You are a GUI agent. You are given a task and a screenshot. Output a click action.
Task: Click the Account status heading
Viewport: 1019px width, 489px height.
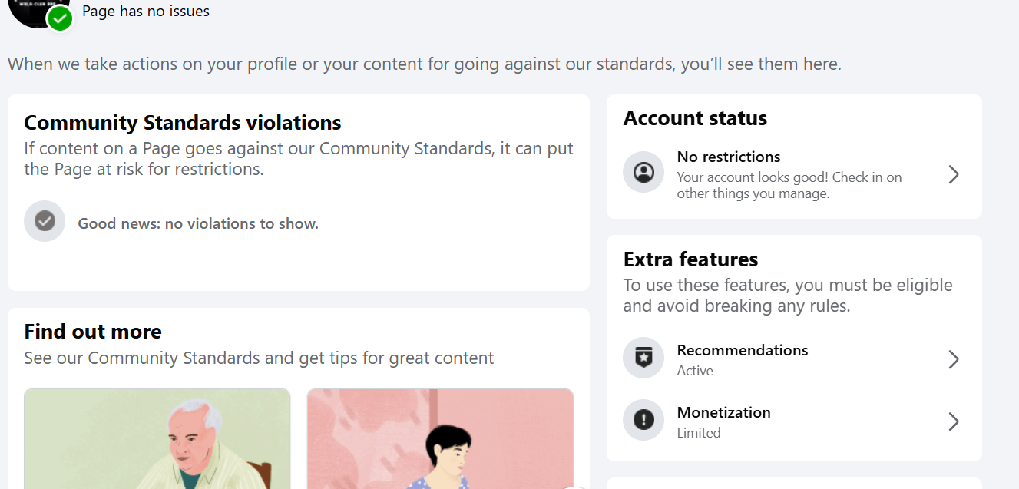coord(695,118)
